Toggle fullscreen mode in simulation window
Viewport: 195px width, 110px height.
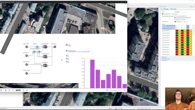pos(120,90)
